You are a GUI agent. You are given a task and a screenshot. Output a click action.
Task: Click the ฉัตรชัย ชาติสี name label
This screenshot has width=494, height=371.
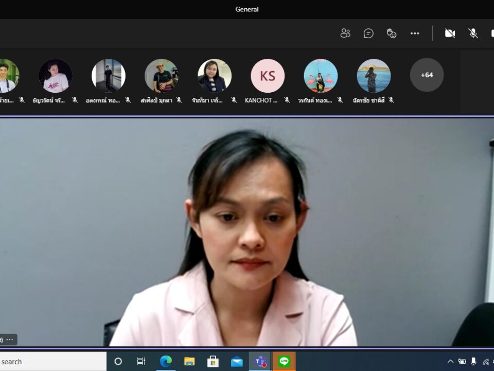click(368, 100)
